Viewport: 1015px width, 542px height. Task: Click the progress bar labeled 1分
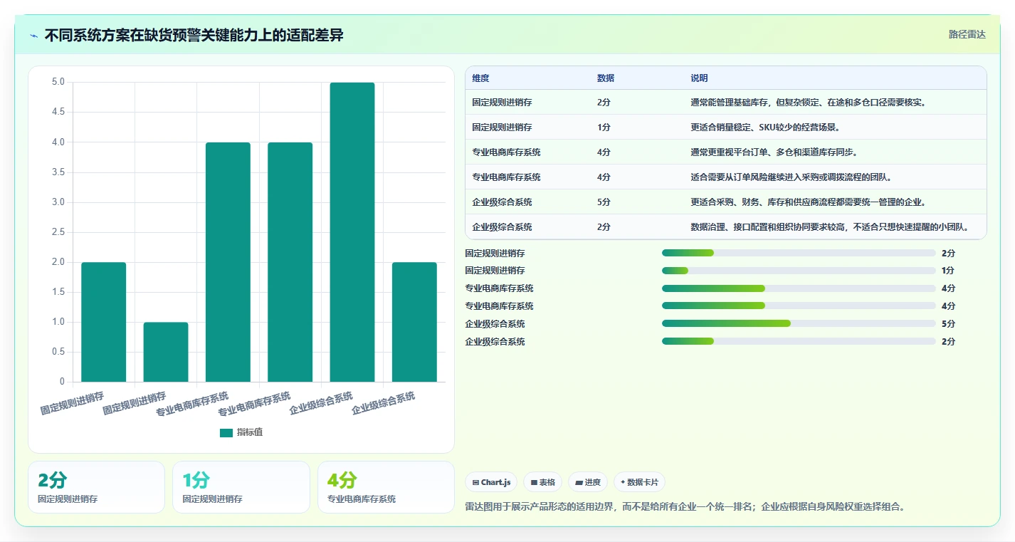point(799,271)
